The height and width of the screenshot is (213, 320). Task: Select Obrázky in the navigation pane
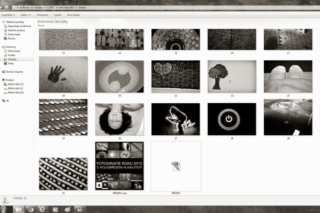tap(12, 59)
